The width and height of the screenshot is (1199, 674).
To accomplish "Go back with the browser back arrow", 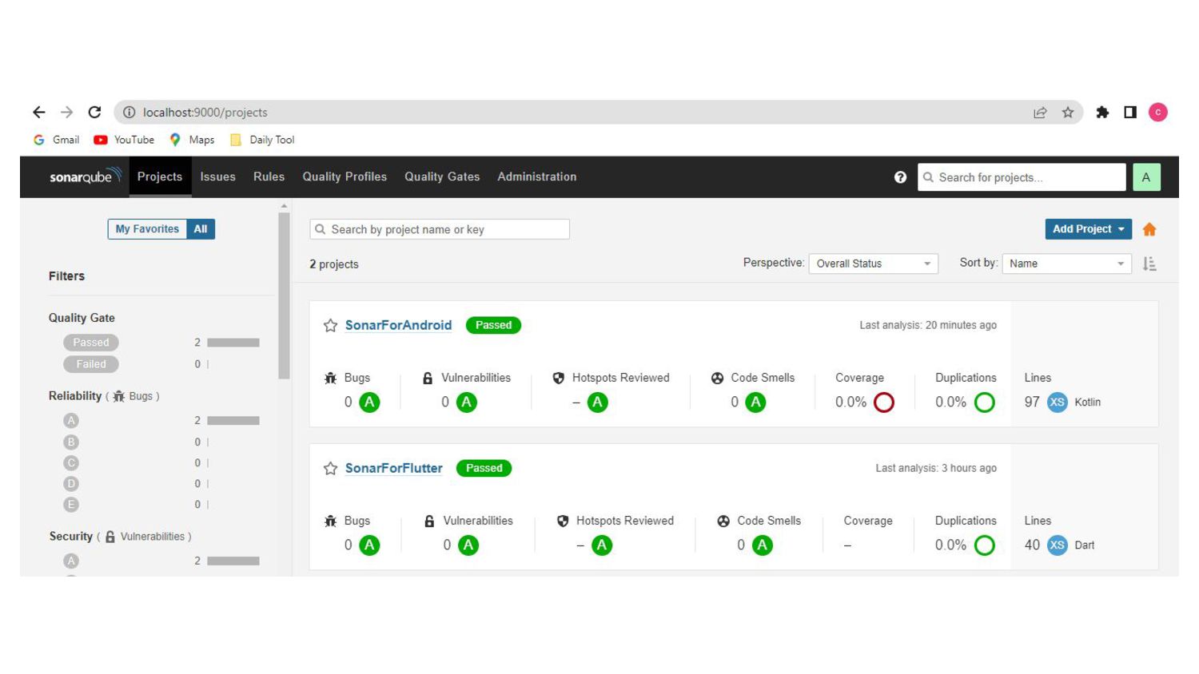I will tap(38, 113).
